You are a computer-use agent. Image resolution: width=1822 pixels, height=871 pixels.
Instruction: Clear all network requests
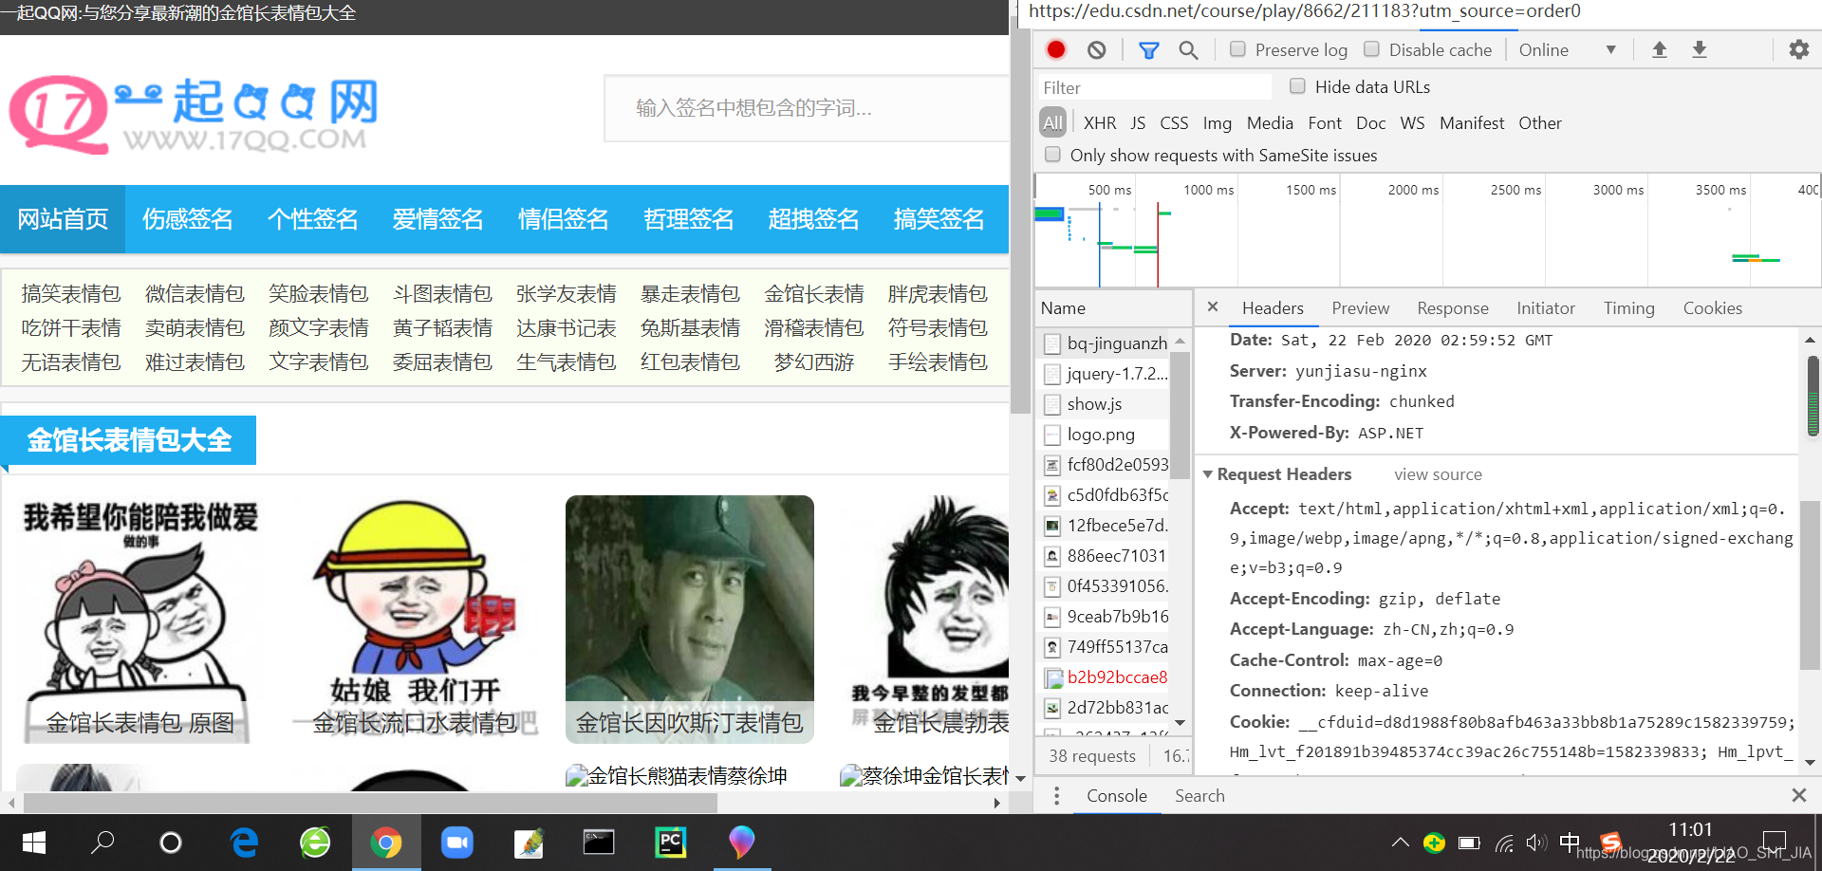pyautogui.click(x=1097, y=49)
